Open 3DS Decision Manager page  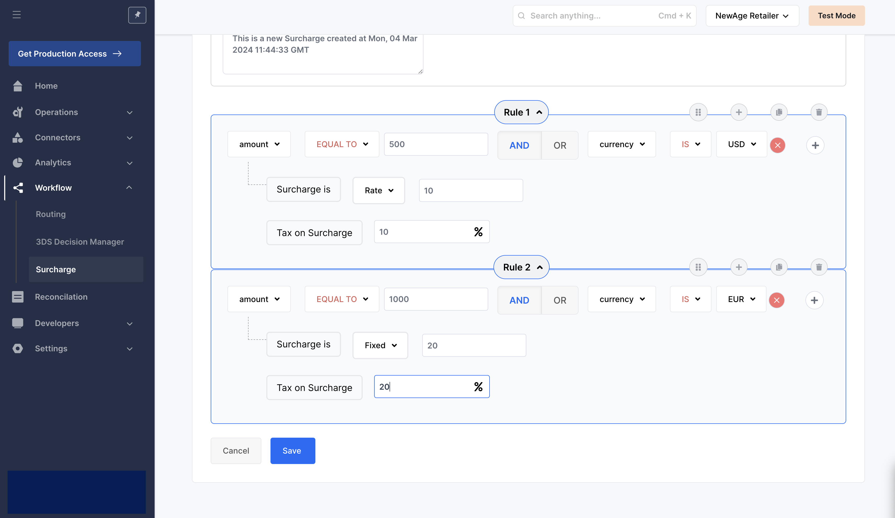click(80, 242)
